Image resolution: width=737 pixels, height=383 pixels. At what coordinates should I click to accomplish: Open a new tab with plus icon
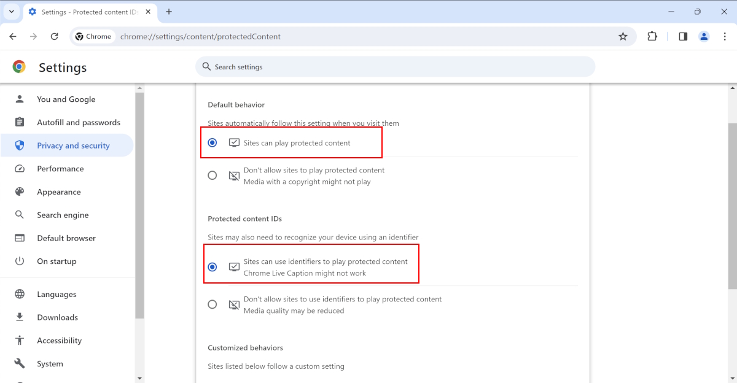tap(169, 12)
